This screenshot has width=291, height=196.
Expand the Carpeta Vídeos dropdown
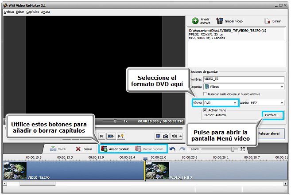click(x=282, y=87)
